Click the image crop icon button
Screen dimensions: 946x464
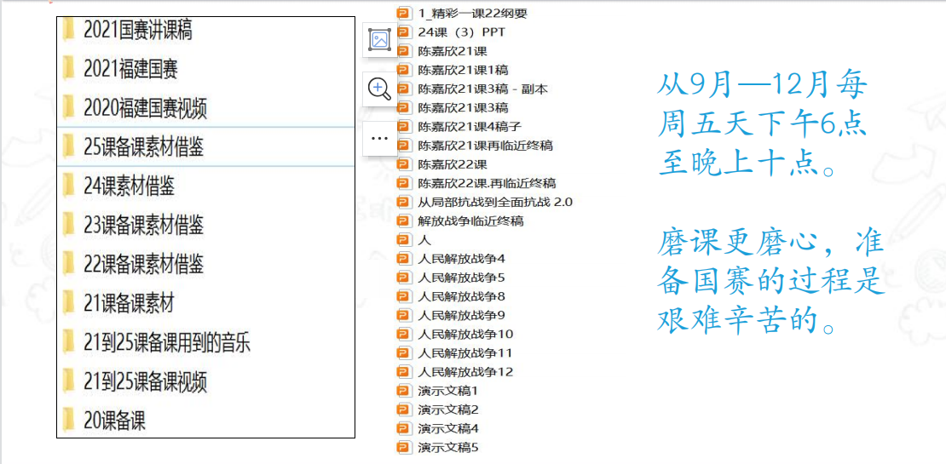pos(379,41)
